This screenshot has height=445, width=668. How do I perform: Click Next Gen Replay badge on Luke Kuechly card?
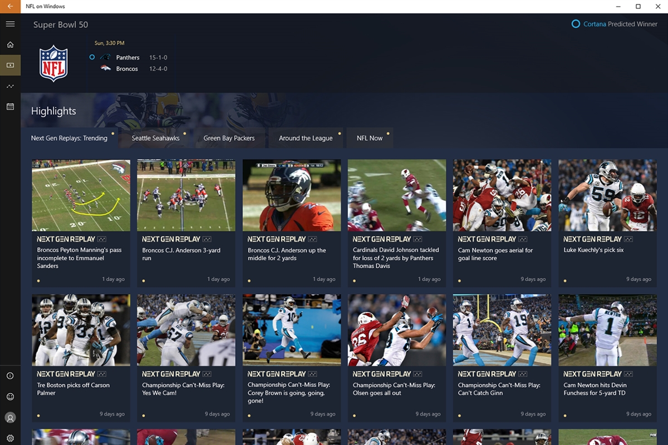(598, 239)
